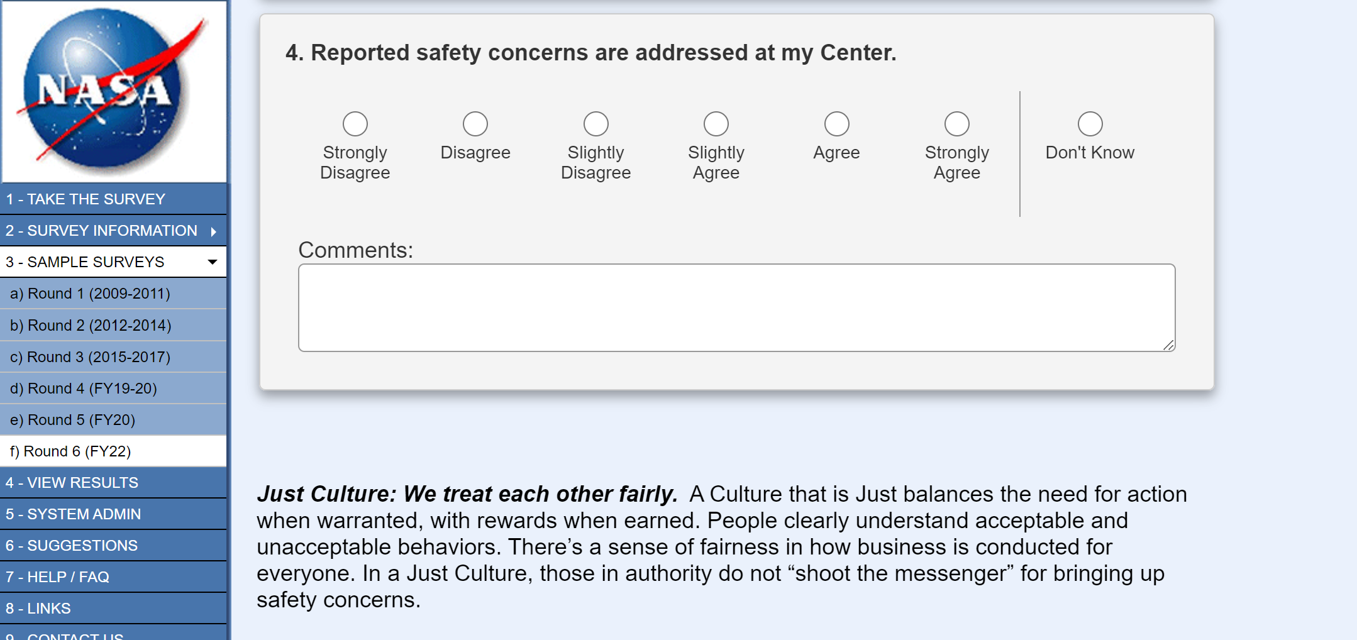Select the Disagree radio option
The image size is (1357, 640).
[x=475, y=124]
